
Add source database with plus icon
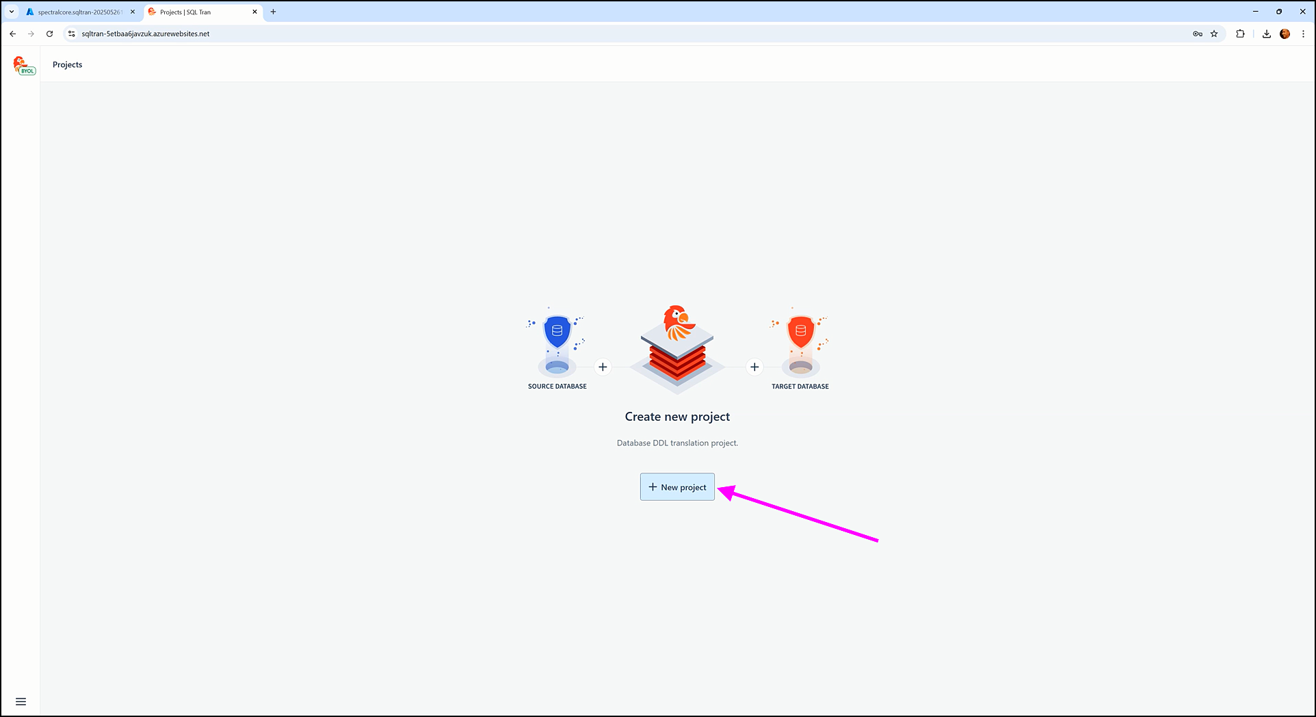(x=603, y=367)
